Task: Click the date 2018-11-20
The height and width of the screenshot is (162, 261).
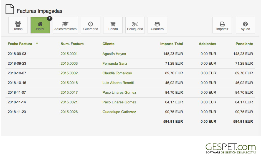Action: coord(17,112)
